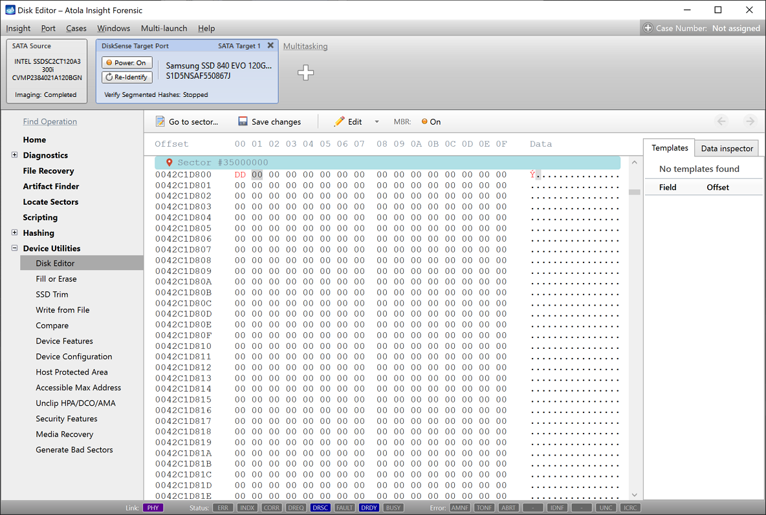The height and width of the screenshot is (515, 766).
Task: Click the DRSC status toggle
Action: click(x=320, y=508)
